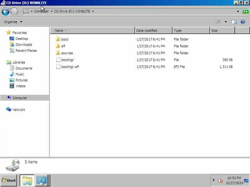Sort files by Date modified column

[x=153, y=31]
